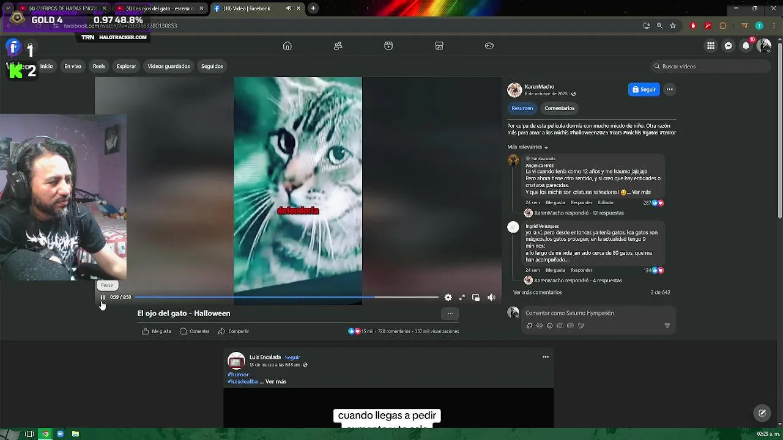This screenshot has height=440, width=783.
Task: Attach photo with camera icon in comment box
Action: [560, 326]
